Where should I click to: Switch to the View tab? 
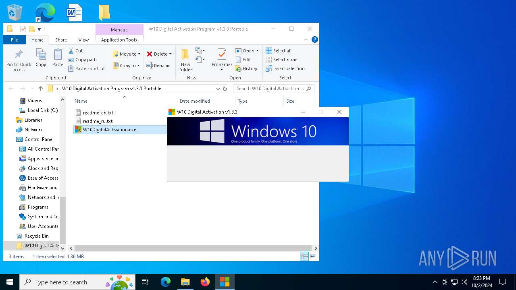(x=83, y=40)
